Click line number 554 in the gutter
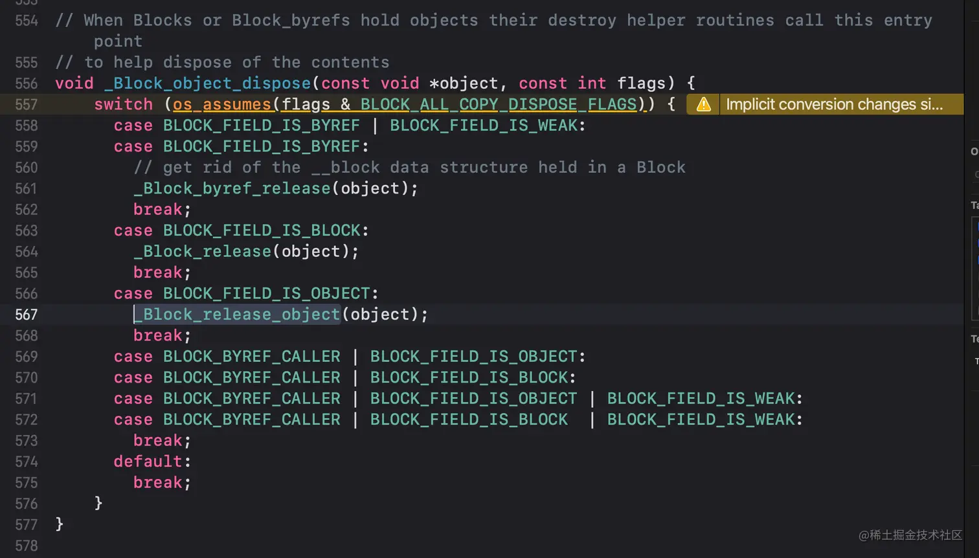This screenshot has width=979, height=558. [x=26, y=20]
